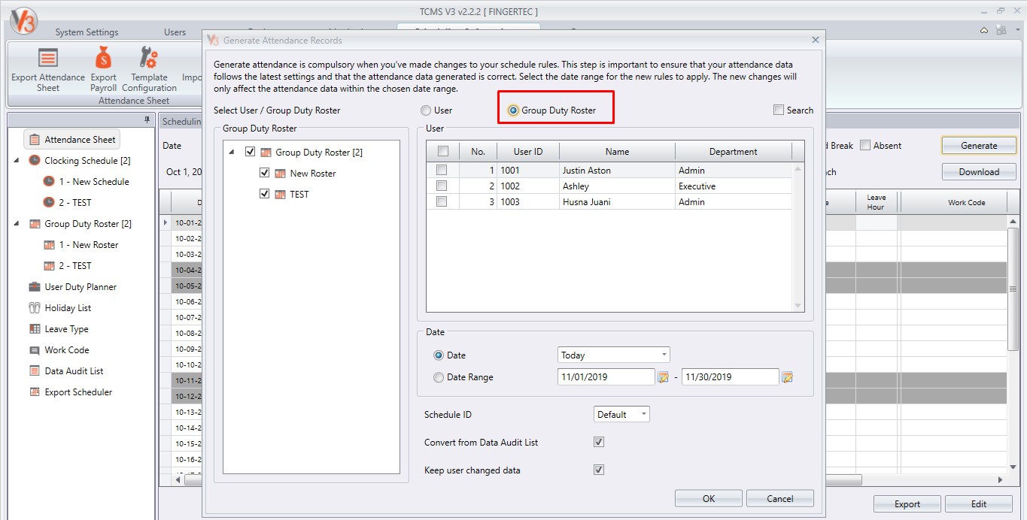The width and height of the screenshot is (1027, 520).
Task: Click the Generate button
Action: 979,146
